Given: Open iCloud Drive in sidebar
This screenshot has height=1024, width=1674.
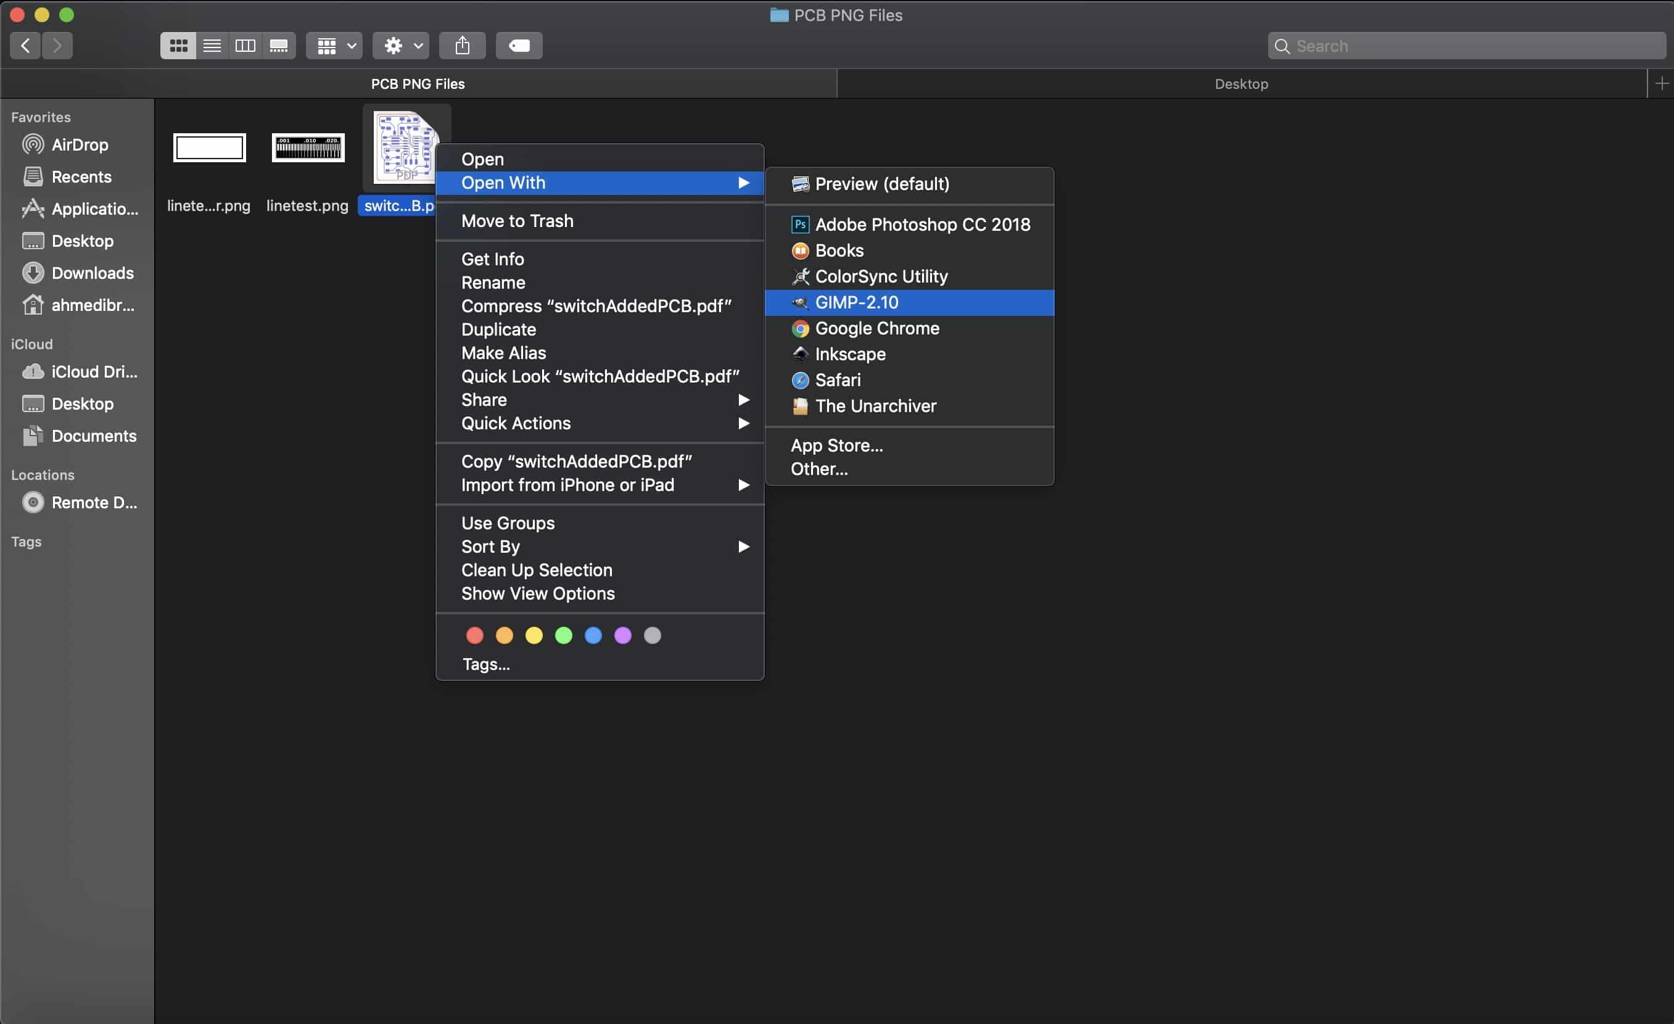Looking at the screenshot, I should pyautogui.click(x=78, y=371).
